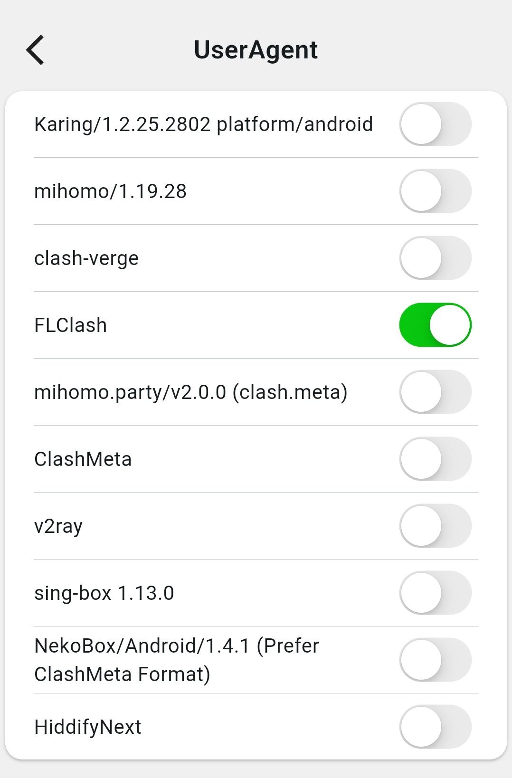This screenshot has height=778, width=512.
Task: Tap the sing-box 1.13.0 label
Action: coord(104,593)
